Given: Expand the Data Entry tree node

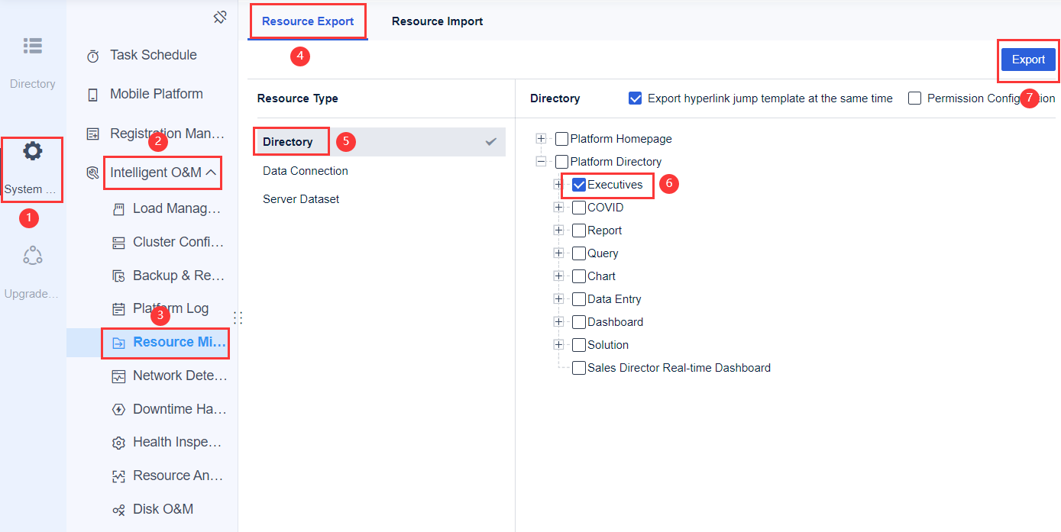Looking at the screenshot, I should [559, 299].
